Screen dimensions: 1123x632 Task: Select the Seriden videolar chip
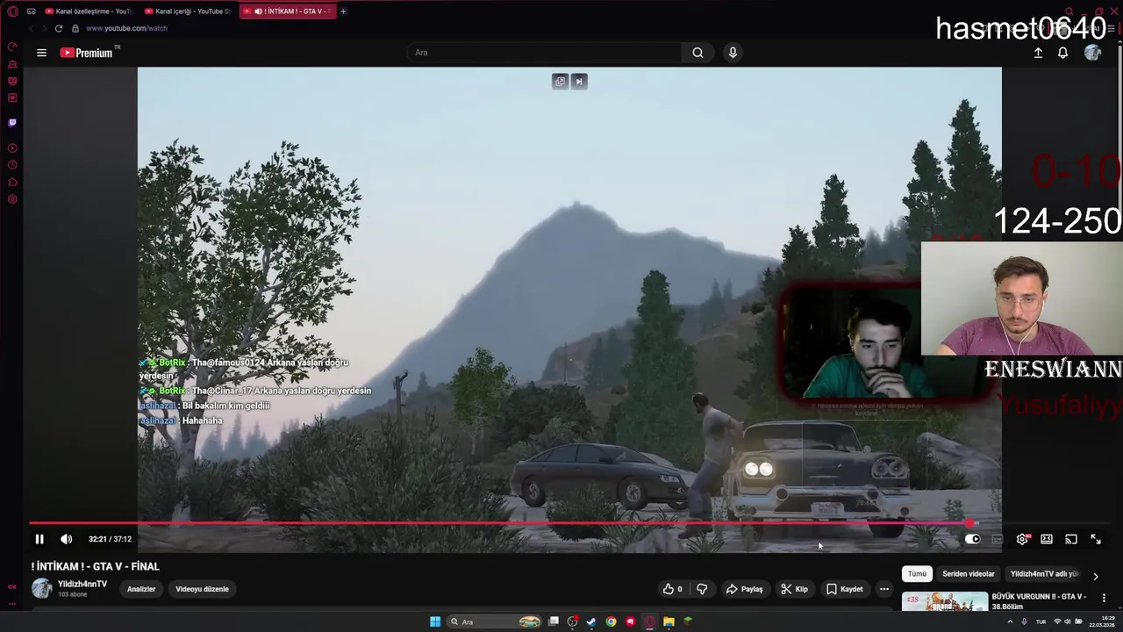coord(969,574)
